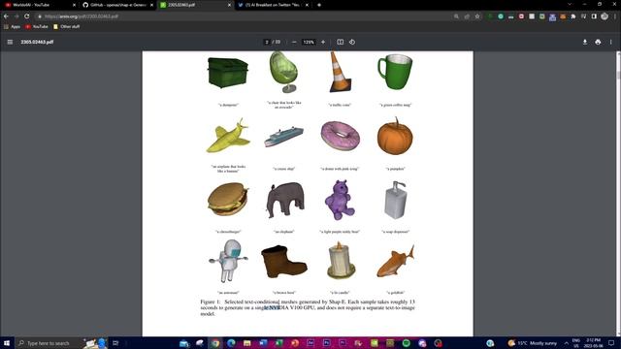The height and width of the screenshot is (349, 621).
Task: Edit the PDF page number field
Action: point(267,42)
